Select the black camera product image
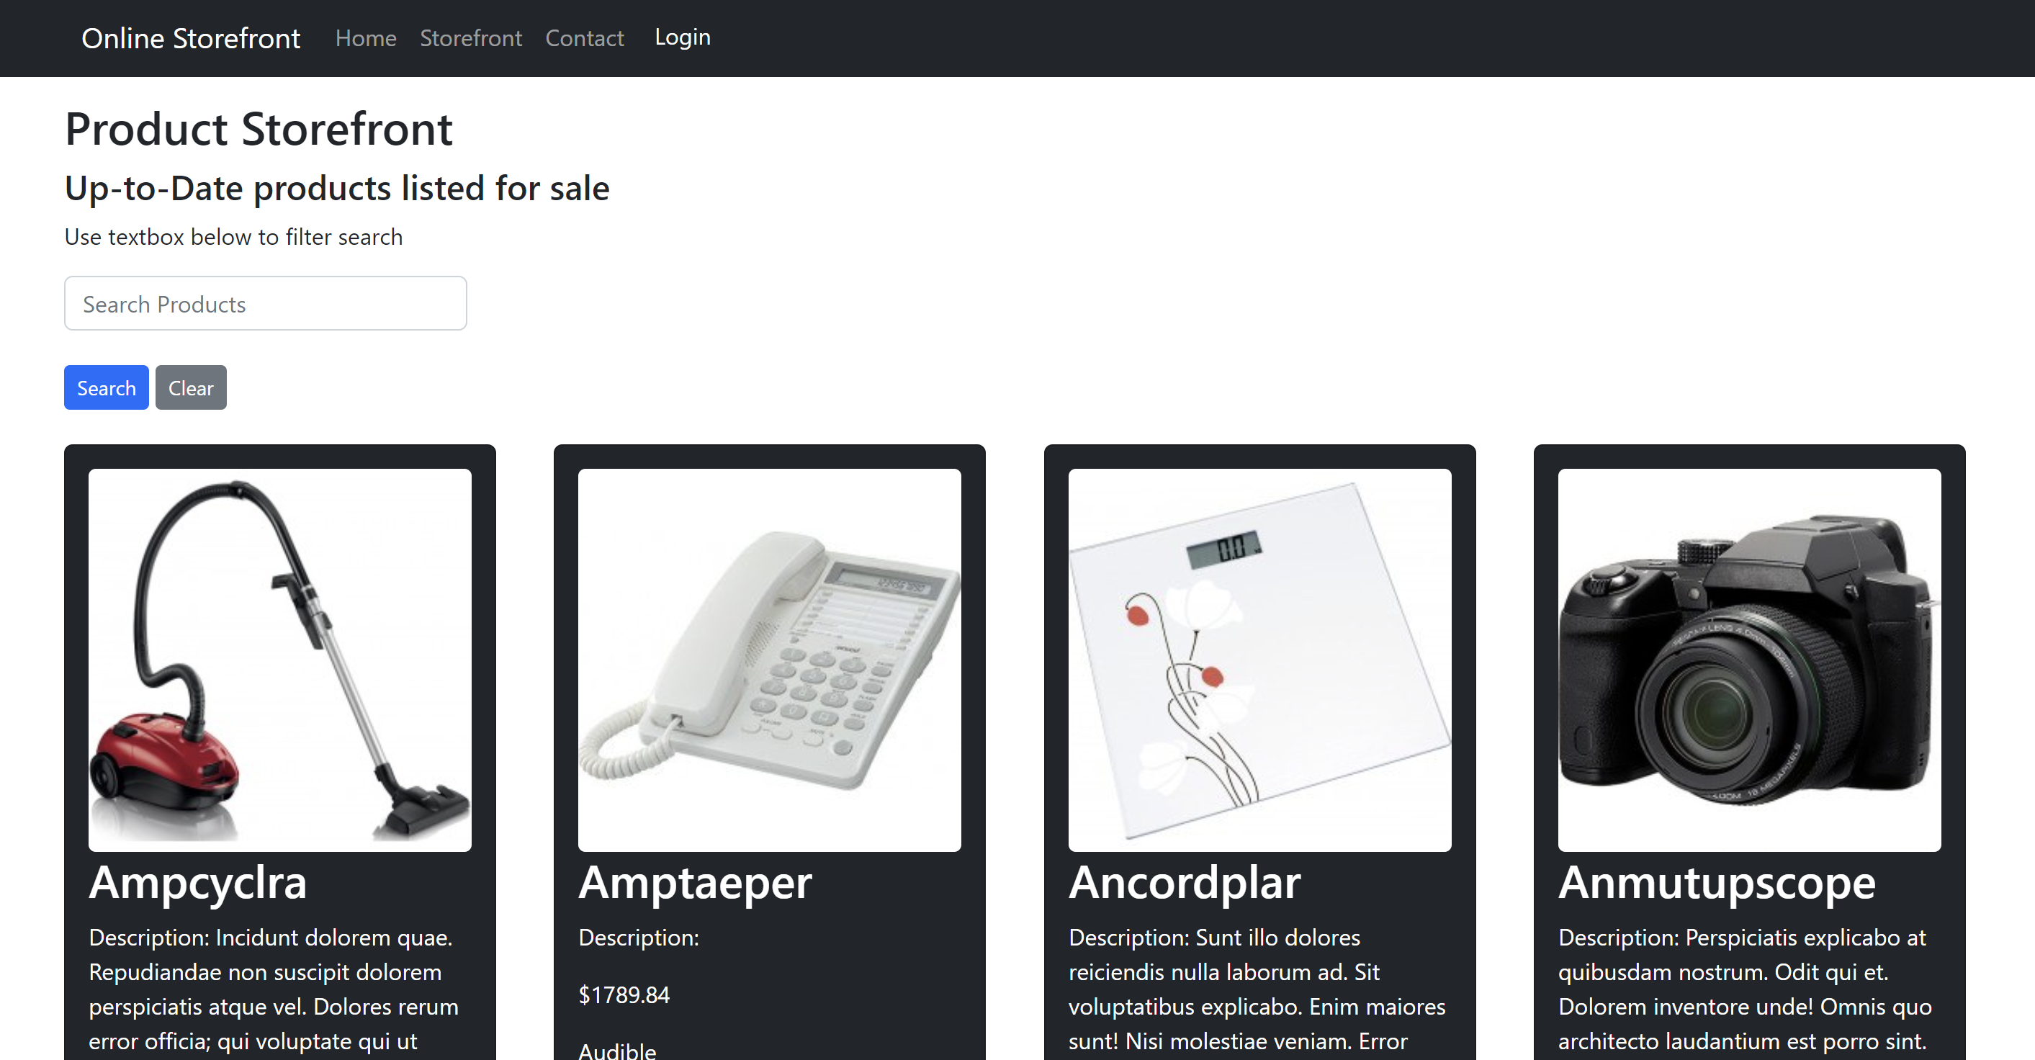The image size is (2035, 1060). tap(1749, 660)
